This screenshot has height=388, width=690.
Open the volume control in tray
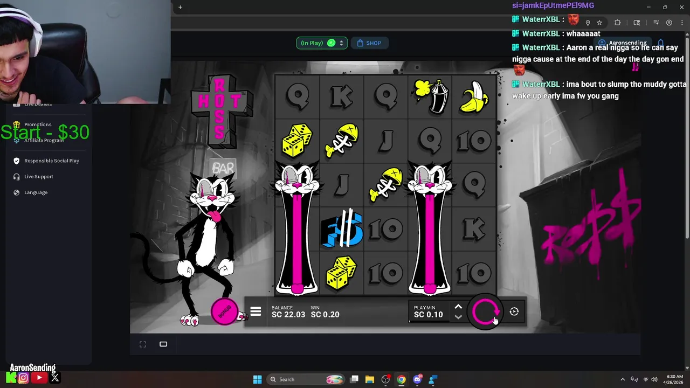point(654,379)
